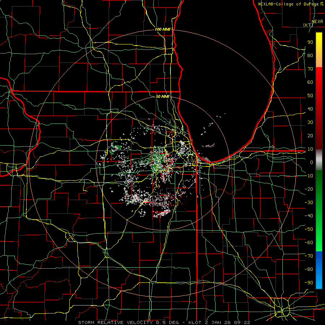Select the positive 10 legend value
This screenshot has width=325, height=325.
click(310, 149)
